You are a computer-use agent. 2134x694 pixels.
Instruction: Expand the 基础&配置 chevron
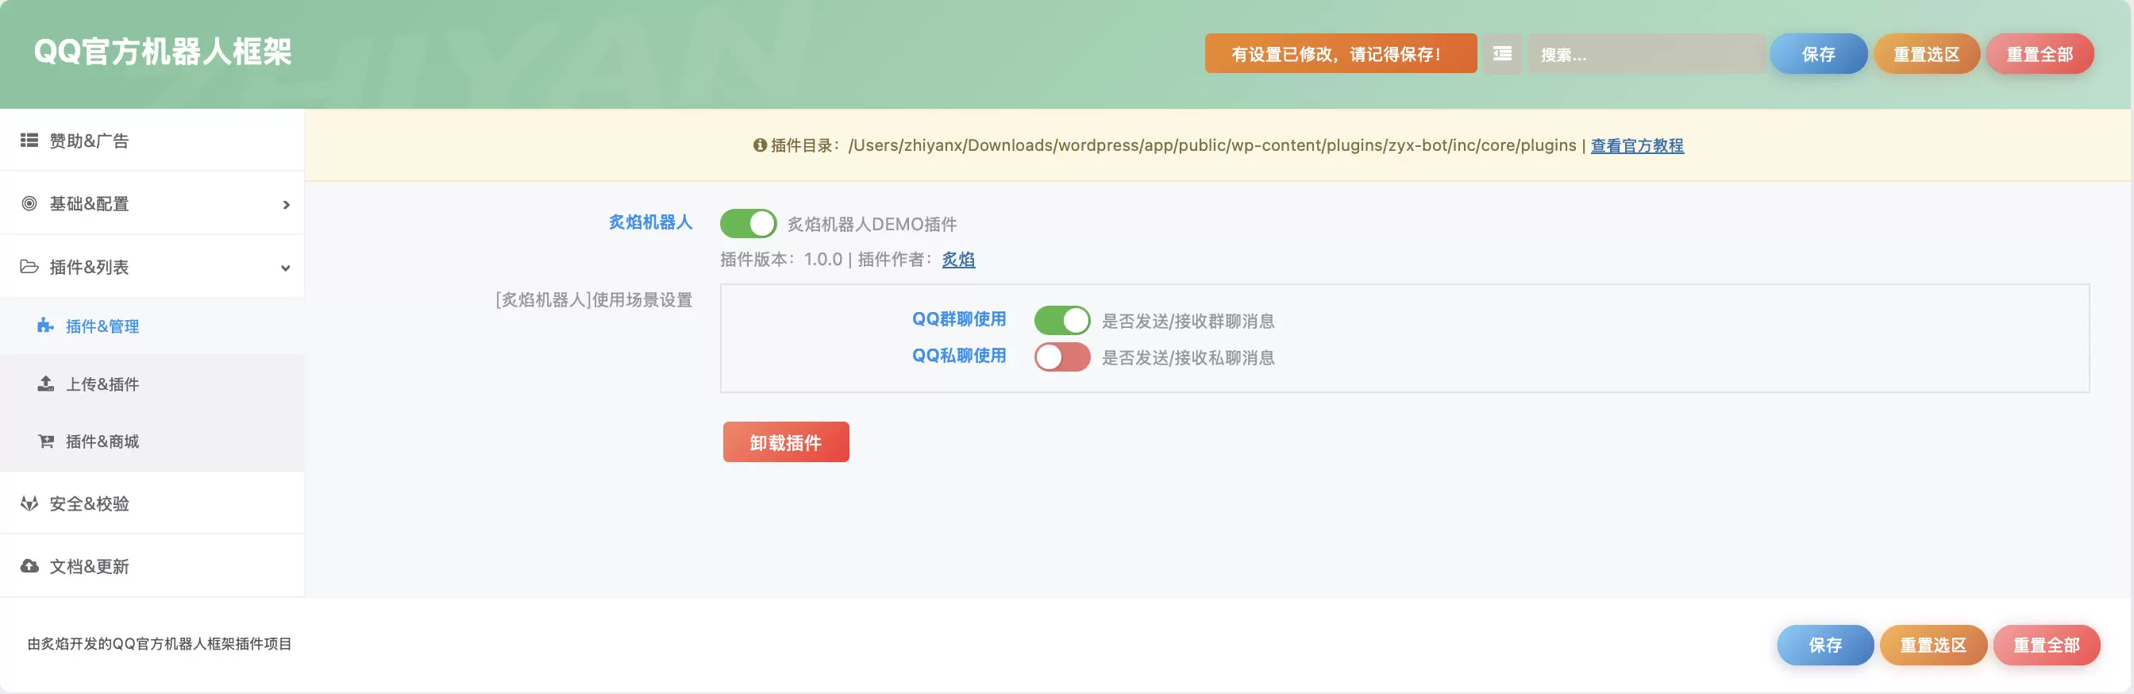[286, 205]
